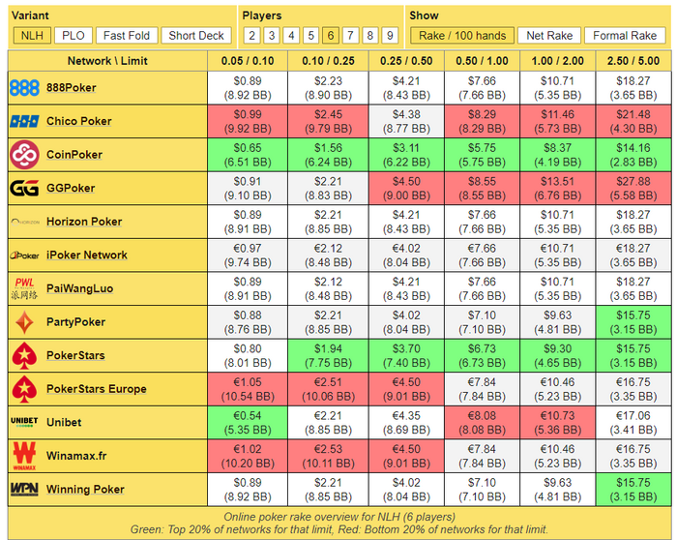Open the GGPoker network link
The height and width of the screenshot is (540, 677).
pyautogui.click(x=71, y=188)
